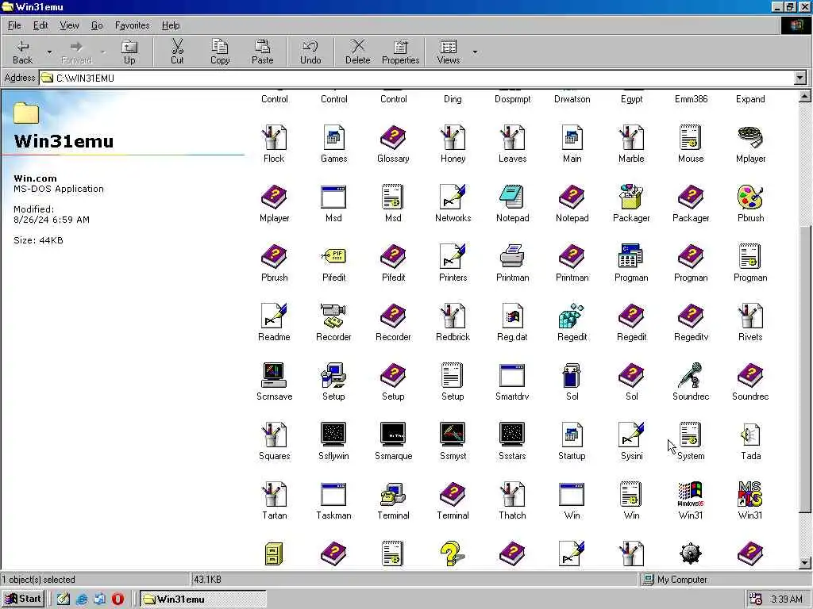The width and height of the screenshot is (813, 609).
Task: Open the Help menu
Action: click(171, 25)
